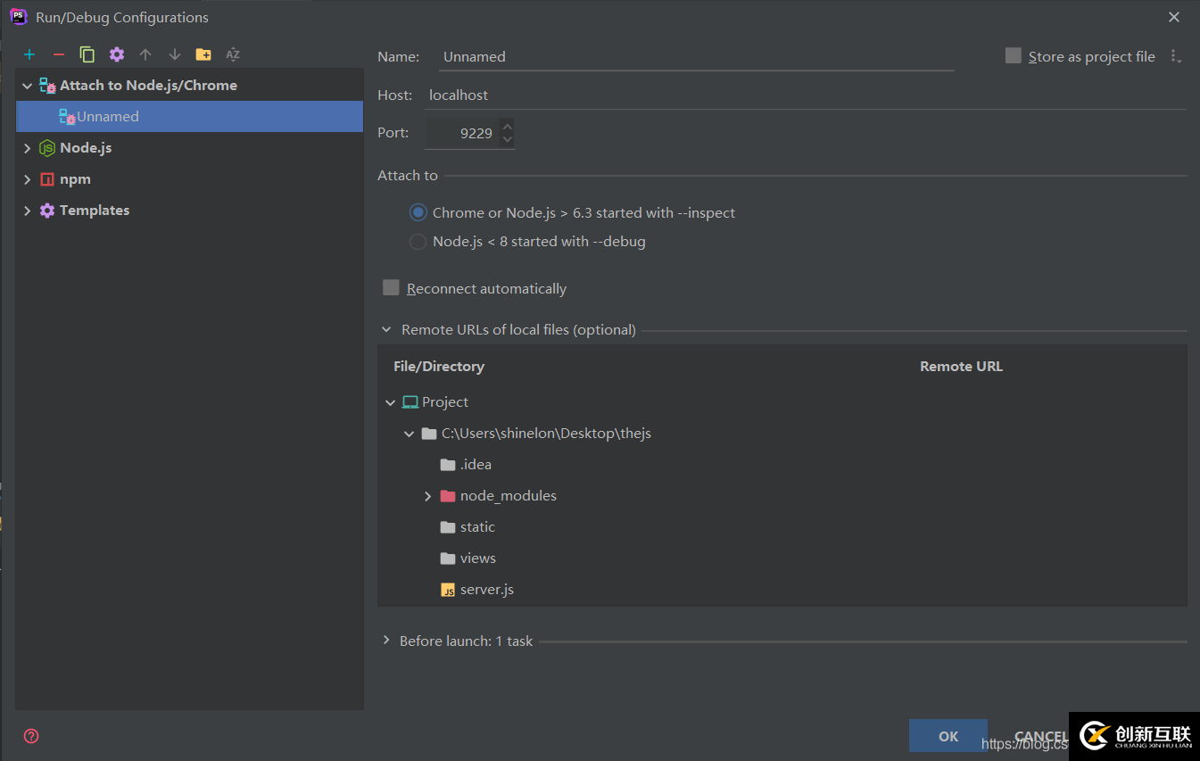This screenshot has height=761, width=1200.
Task: Expand the Node.js configuration group
Action: pyautogui.click(x=28, y=148)
